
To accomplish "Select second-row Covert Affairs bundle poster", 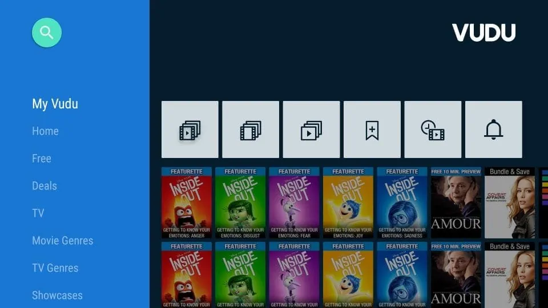I will point(510,275).
